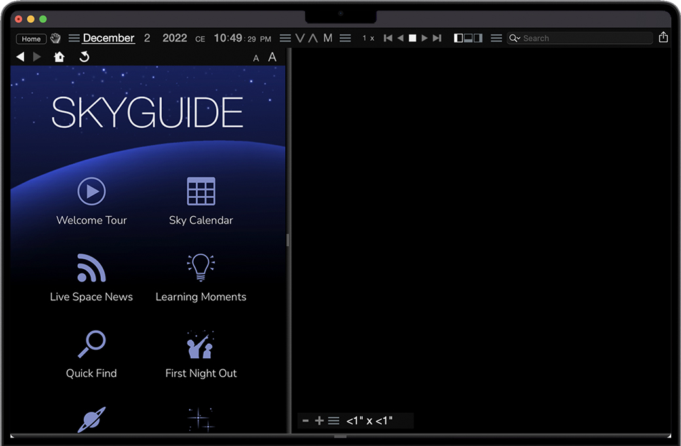Launch the First Night Out icon
The height and width of the screenshot is (446, 681).
(x=200, y=344)
